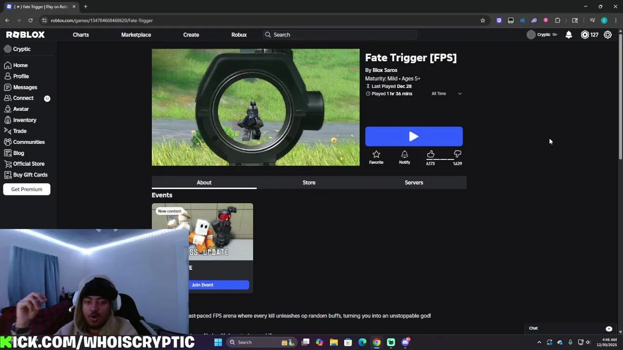Switch to the Store tab
The image size is (623, 350).
[309, 182]
